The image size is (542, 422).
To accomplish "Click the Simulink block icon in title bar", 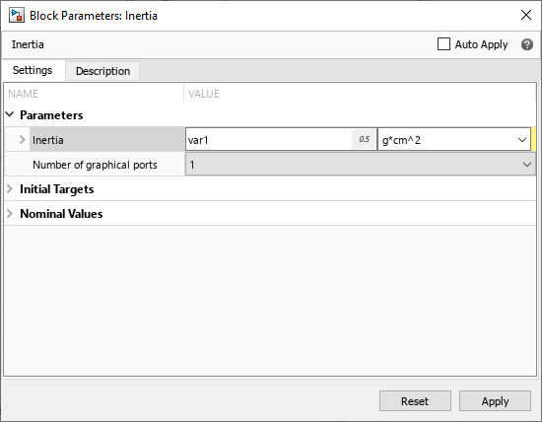I will pyautogui.click(x=16, y=16).
